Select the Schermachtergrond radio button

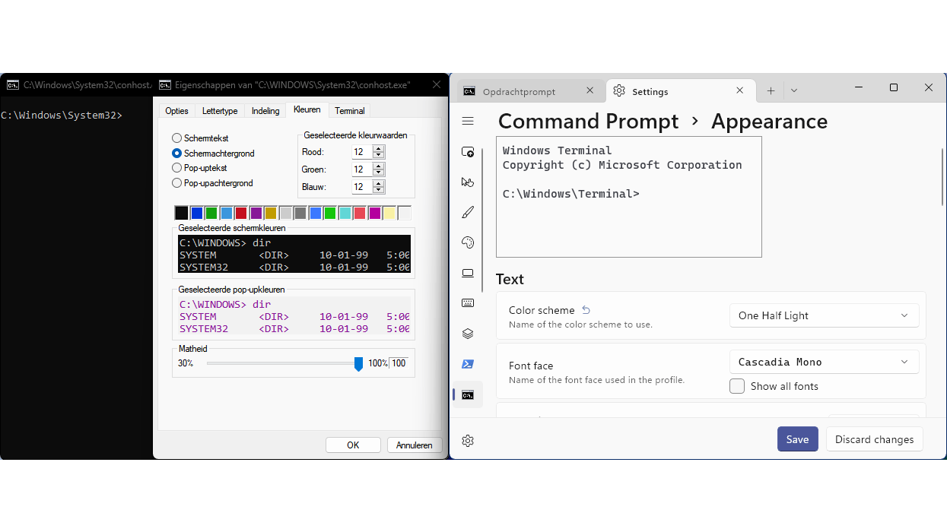pos(177,154)
